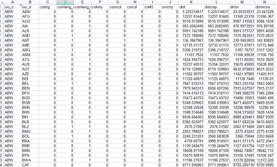Screen dimensions: 277x167
Task: Select dist value 13257.81445 in column K
Action: 191,16
